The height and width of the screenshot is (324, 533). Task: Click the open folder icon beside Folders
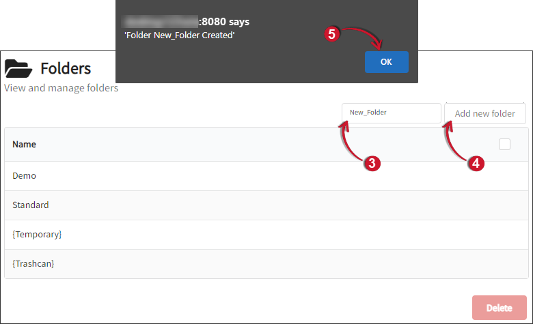pos(18,68)
